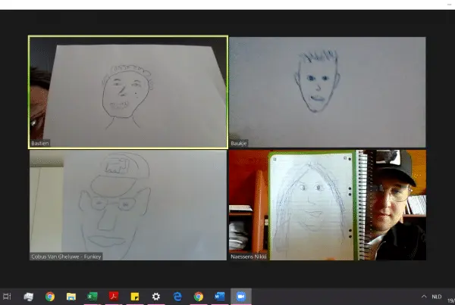This screenshot has height=305, width=455.
Task: Open the NLD input language selector
Action: [x=436, y=297]
